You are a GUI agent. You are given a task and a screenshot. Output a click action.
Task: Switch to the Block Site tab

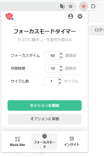(17, 141)
